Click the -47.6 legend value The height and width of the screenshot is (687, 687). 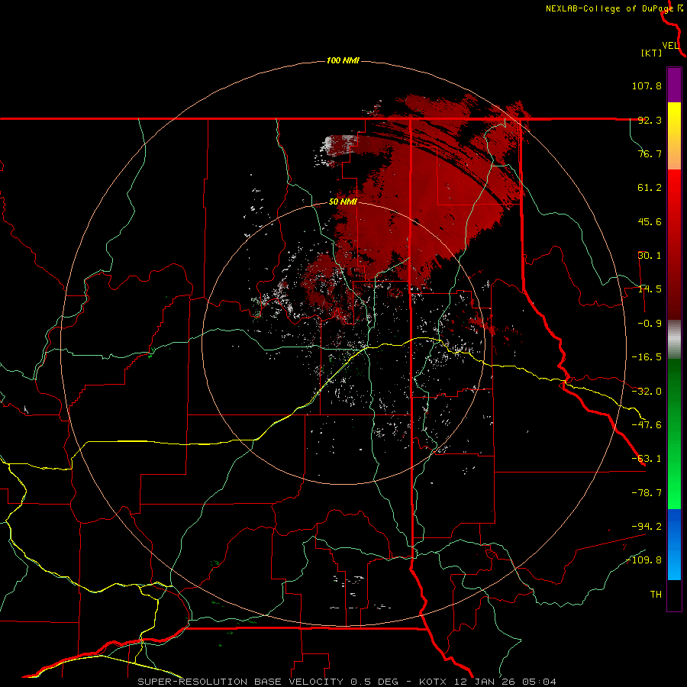[647, 425]
